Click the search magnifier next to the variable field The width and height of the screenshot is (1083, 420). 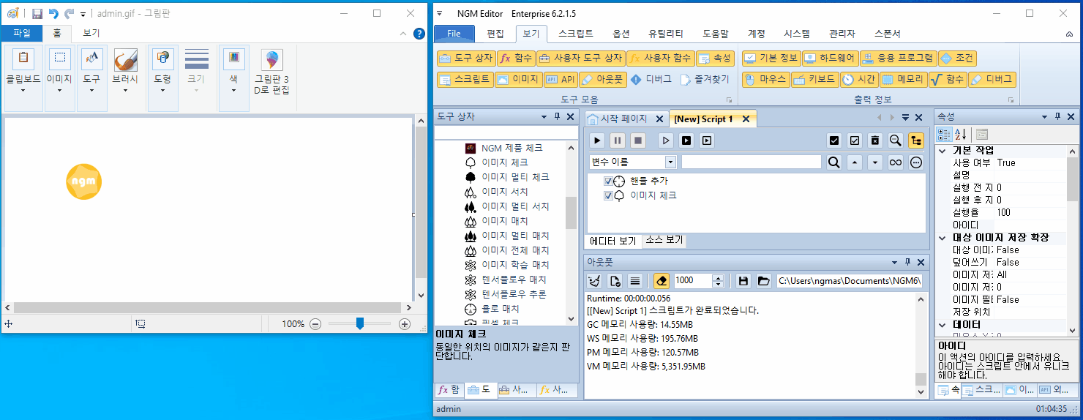[833, 162]
